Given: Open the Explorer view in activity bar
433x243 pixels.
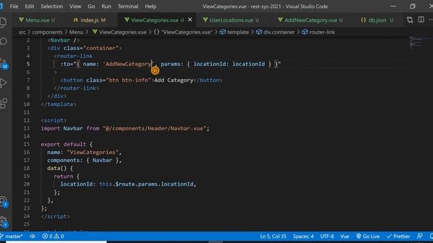Looking at the screenshot, I should click(x=3, y=22).
